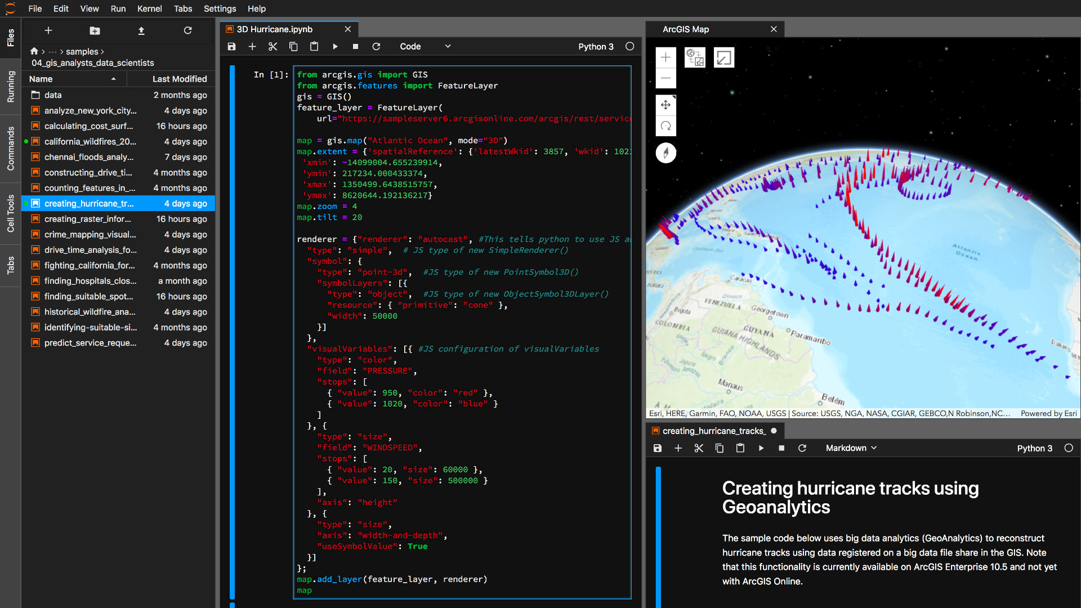The height and width of the screenshot is (608, 1081).
Task: Upload files using the upload icon
Action: click(141, 30)
